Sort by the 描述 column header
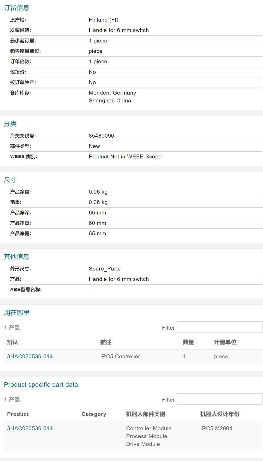The height and width of the screenshot is (461, 263). pyautogui.click(x=106, y=342)
